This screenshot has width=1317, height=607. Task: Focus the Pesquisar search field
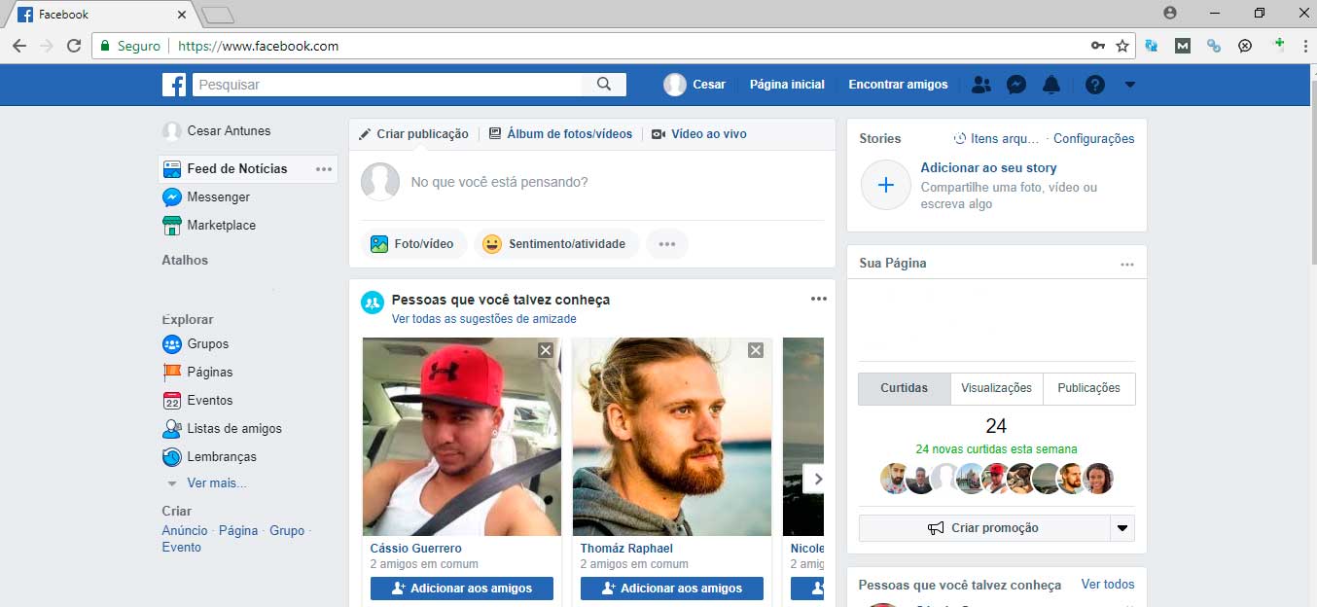pyautogui.click(x=387, y=85)
